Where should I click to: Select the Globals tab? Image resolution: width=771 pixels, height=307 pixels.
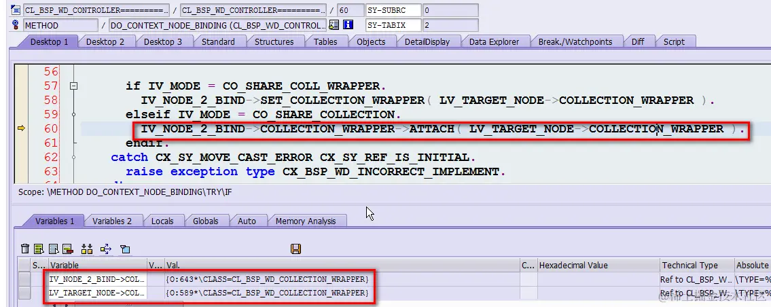click(x=206, y=221)
